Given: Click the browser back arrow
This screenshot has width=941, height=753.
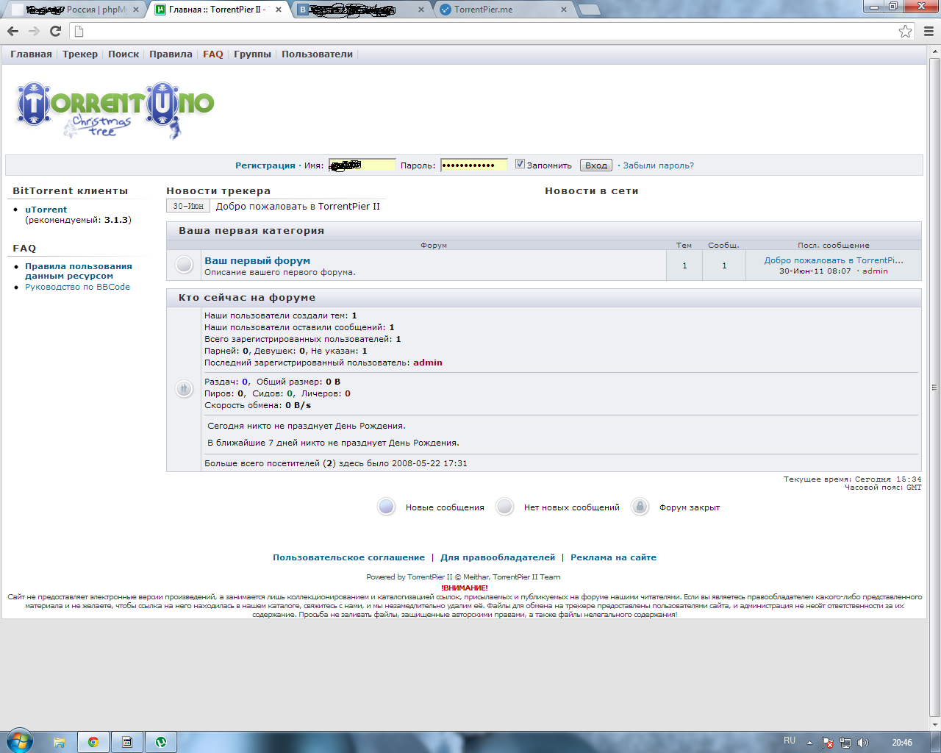Looking at the screenshot, I should pos(12,31).
